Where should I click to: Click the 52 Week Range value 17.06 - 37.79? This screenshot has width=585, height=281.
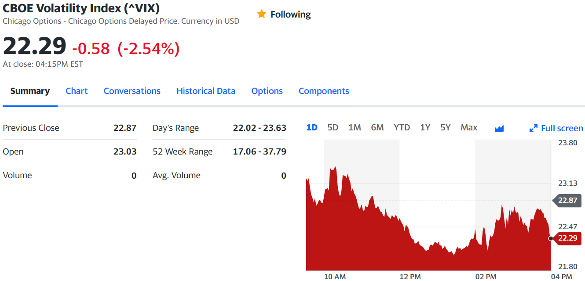point(260,151)
